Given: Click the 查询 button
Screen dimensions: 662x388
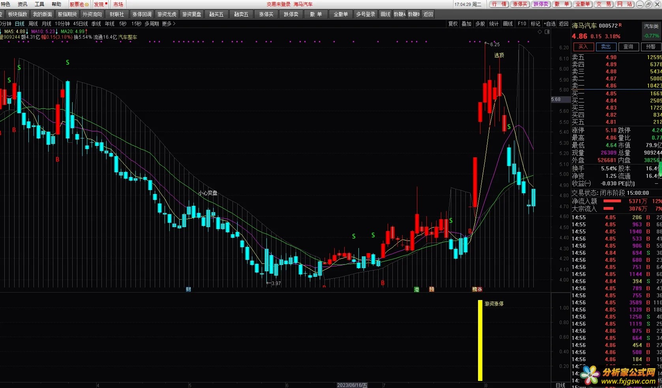Looking at the screenshot, I should point(628,47).
